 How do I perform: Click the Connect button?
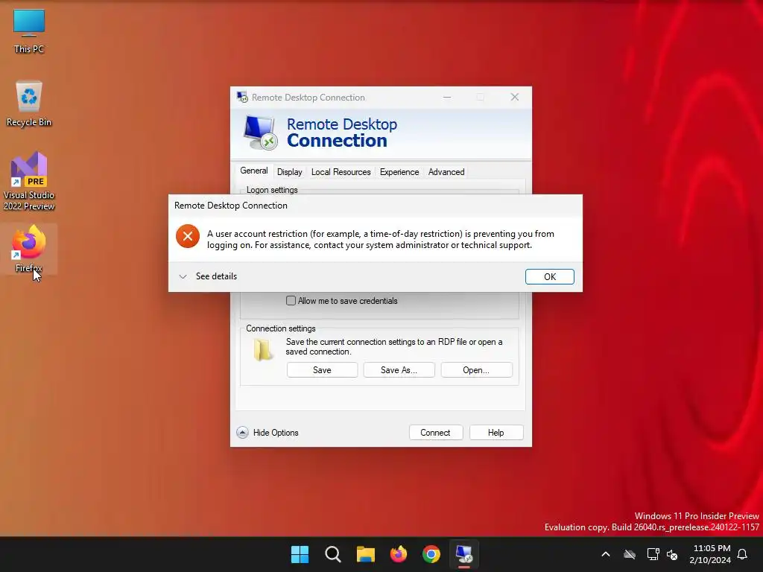435,433
